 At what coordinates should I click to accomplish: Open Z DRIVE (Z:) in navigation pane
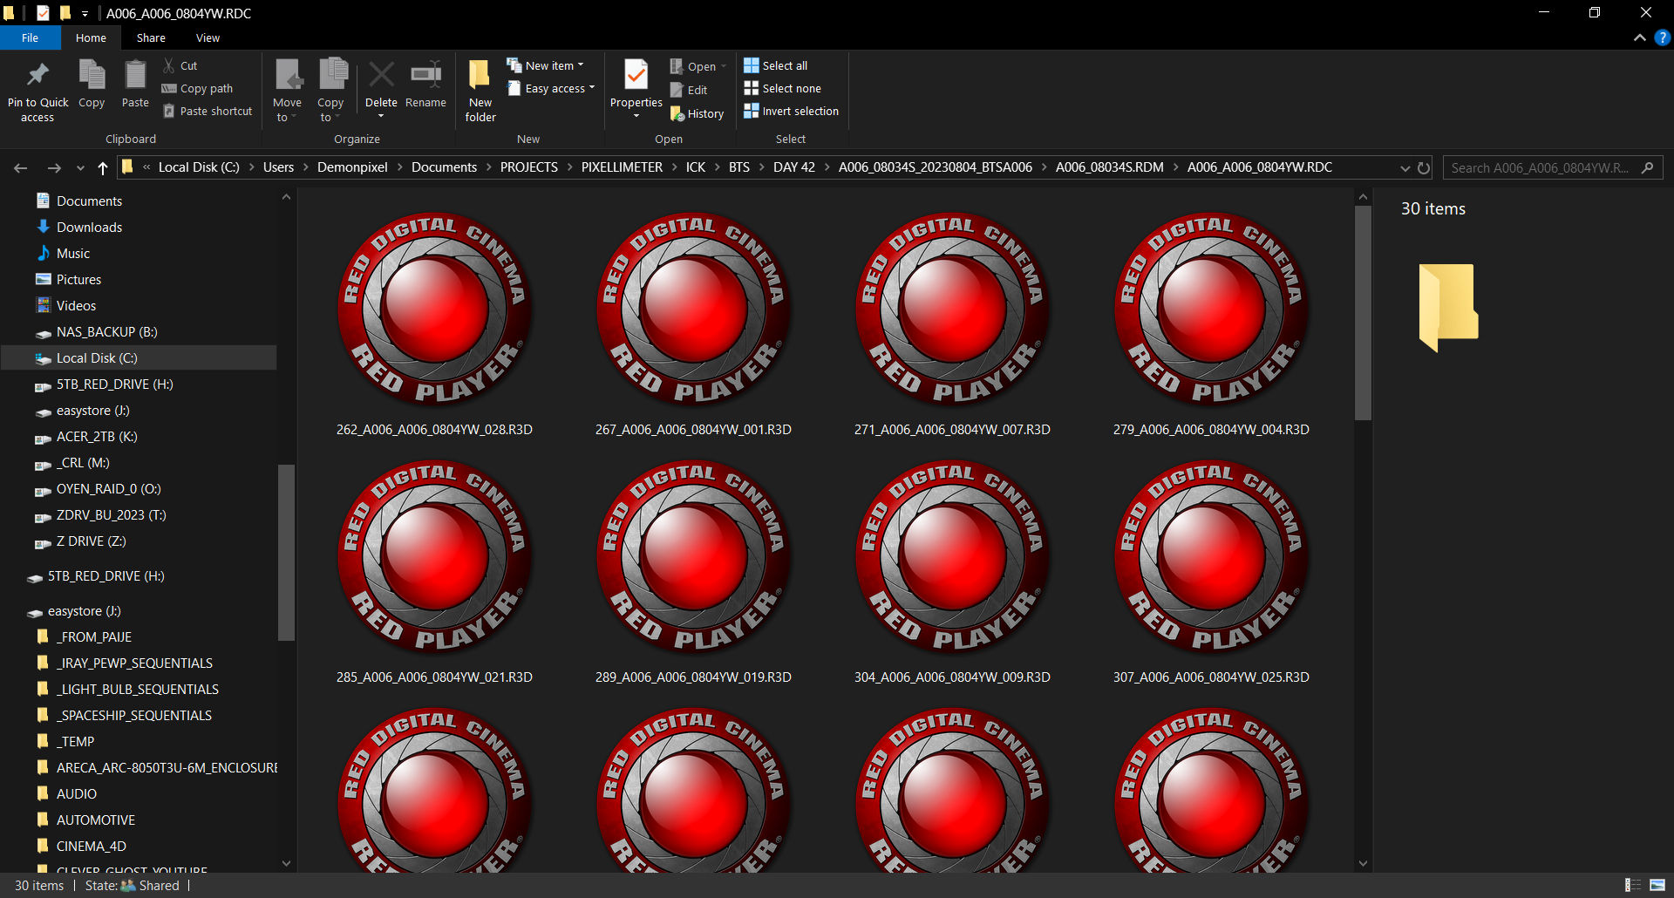[91, 541]
